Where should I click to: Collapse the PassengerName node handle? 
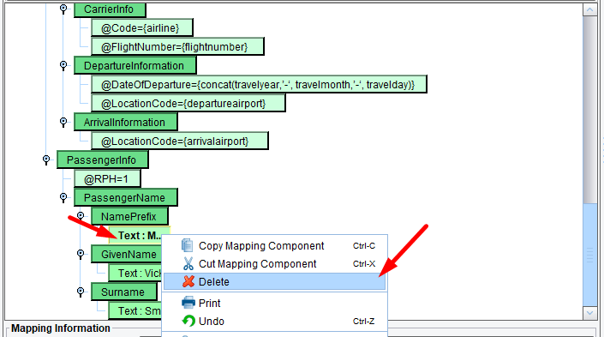coord(63,197)
